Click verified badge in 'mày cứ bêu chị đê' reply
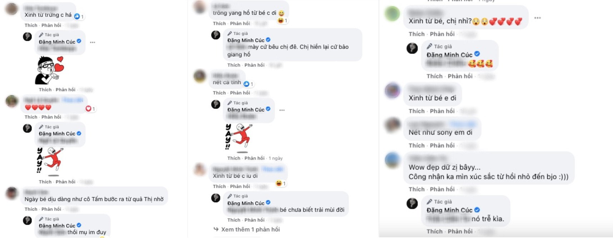 pyautogui.click(x=268, y=40)
